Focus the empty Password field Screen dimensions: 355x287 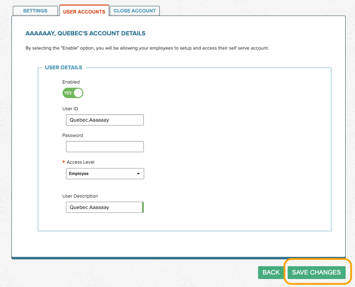pos(105,147)
